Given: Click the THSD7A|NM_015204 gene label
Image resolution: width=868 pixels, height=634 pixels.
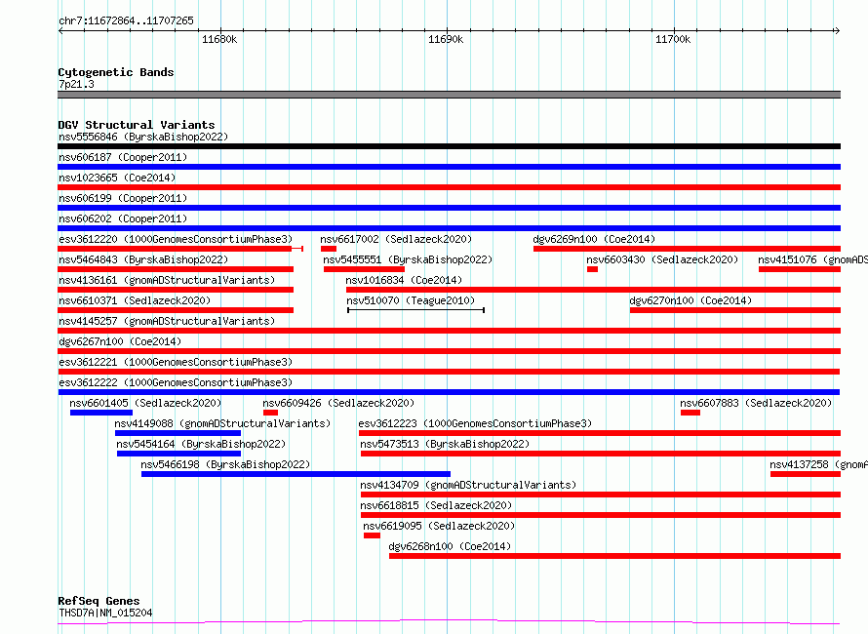Looking at the screenshot, I should point(105,613).
